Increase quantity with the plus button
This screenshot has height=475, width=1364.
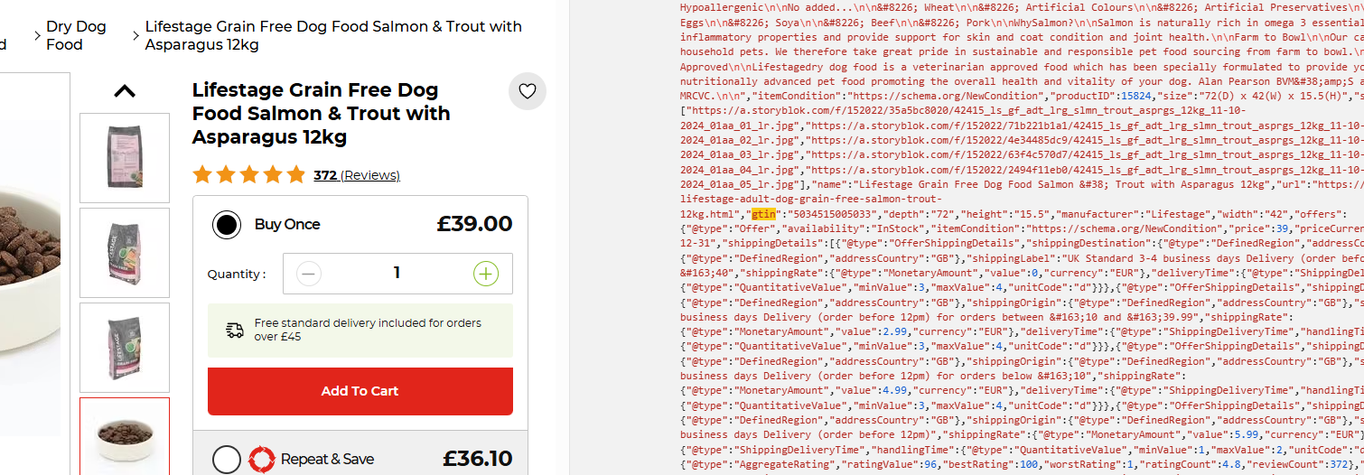click(486, 274)
